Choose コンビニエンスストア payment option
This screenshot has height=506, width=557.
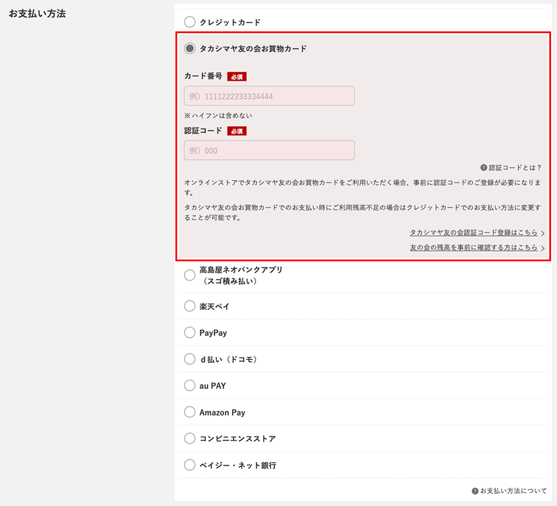point(190,438)
